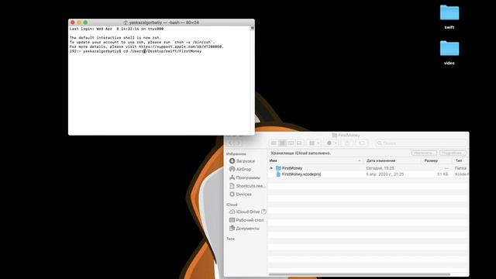Screen dimensions: 496x279
Task: Zoom the Terminal window with green button
Action: pos(85,22)
